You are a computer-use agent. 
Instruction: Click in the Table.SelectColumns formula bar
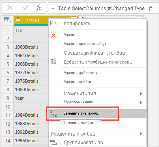click(x=103, y=9)
